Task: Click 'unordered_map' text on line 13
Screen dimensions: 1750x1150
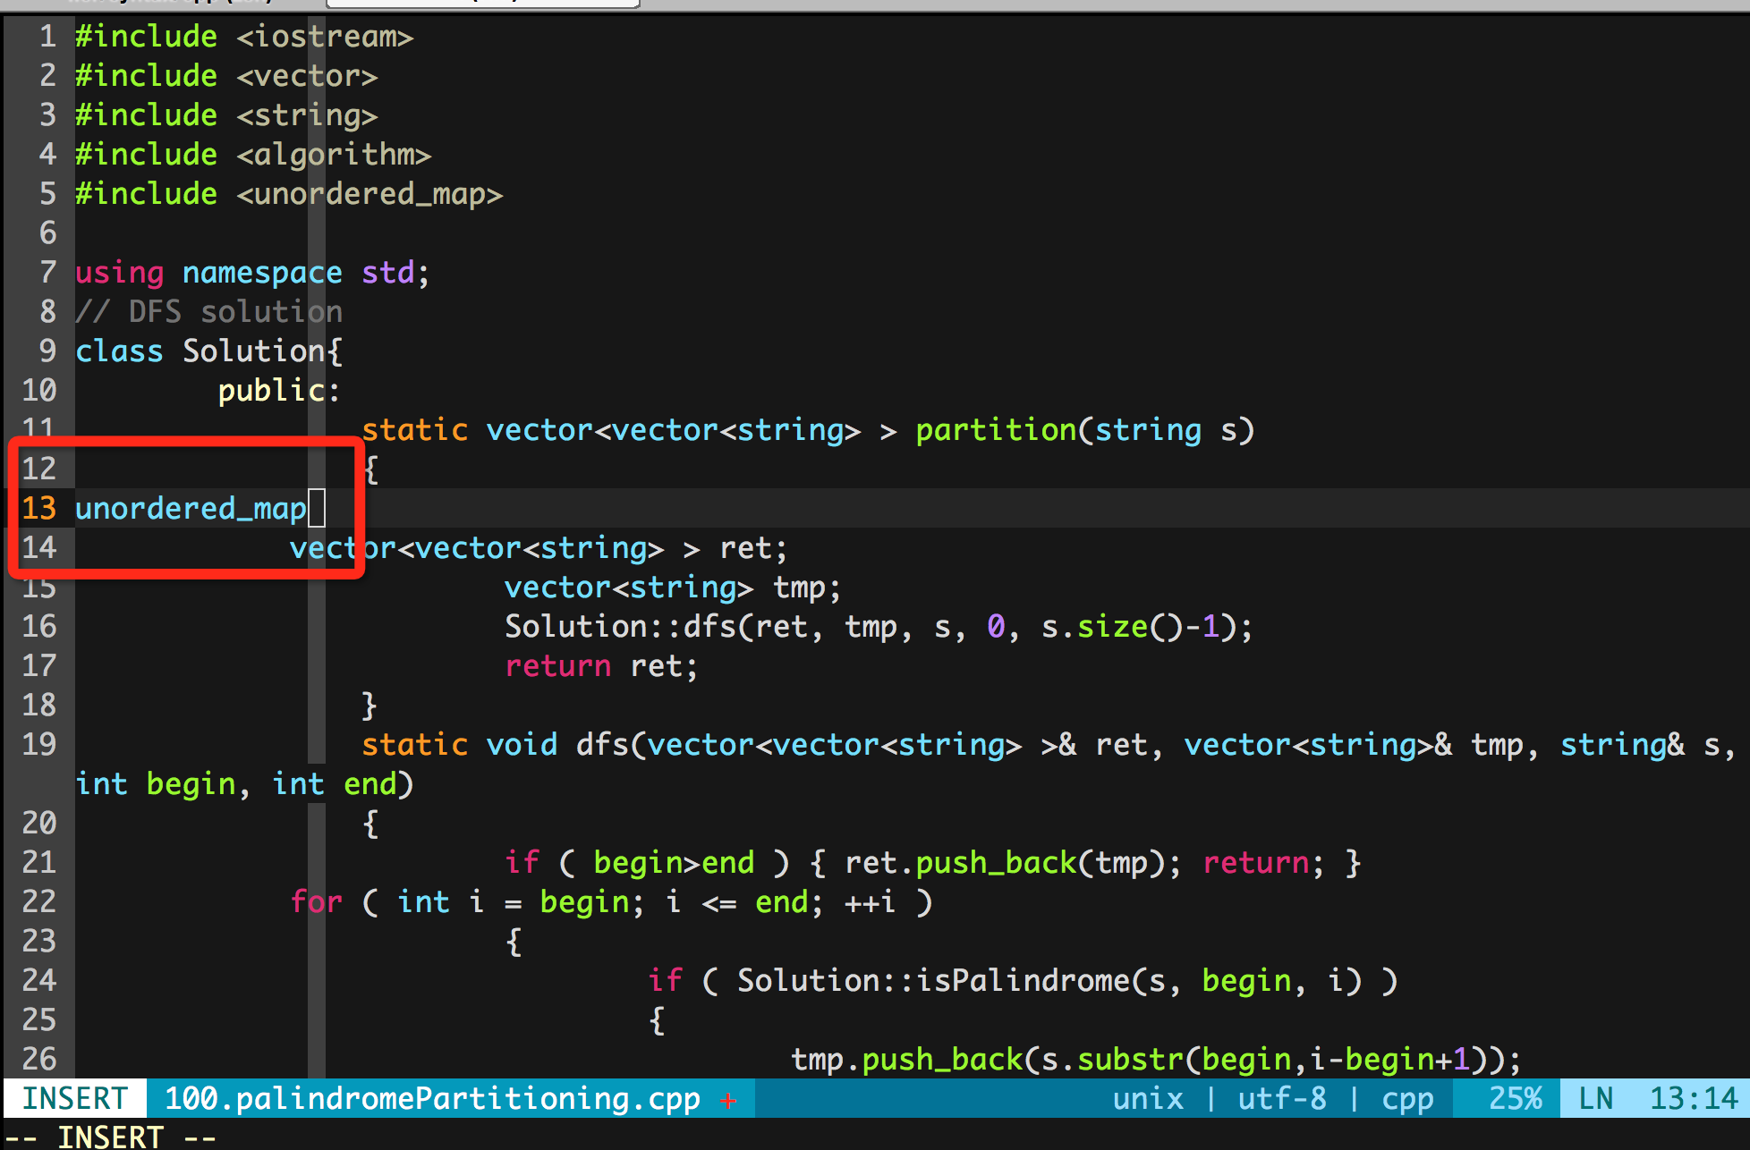Action: click(x=191, y=510)
